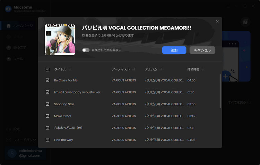Click the blue plus add button behind dialog

(225, 76)
